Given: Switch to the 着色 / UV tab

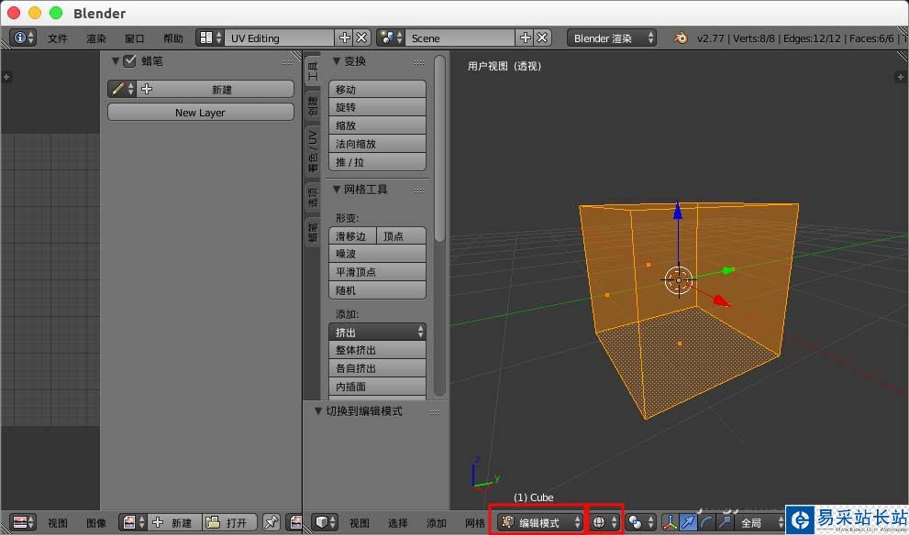Looking at the screenshot, I should [x=313, y=152].
